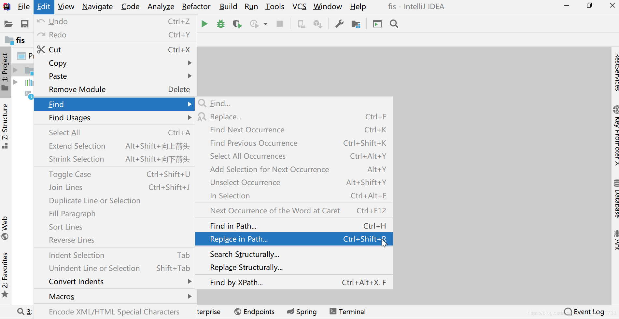Open the Build menu
The width and height of the screenshot is (619, 319).
tap(228, 7)
